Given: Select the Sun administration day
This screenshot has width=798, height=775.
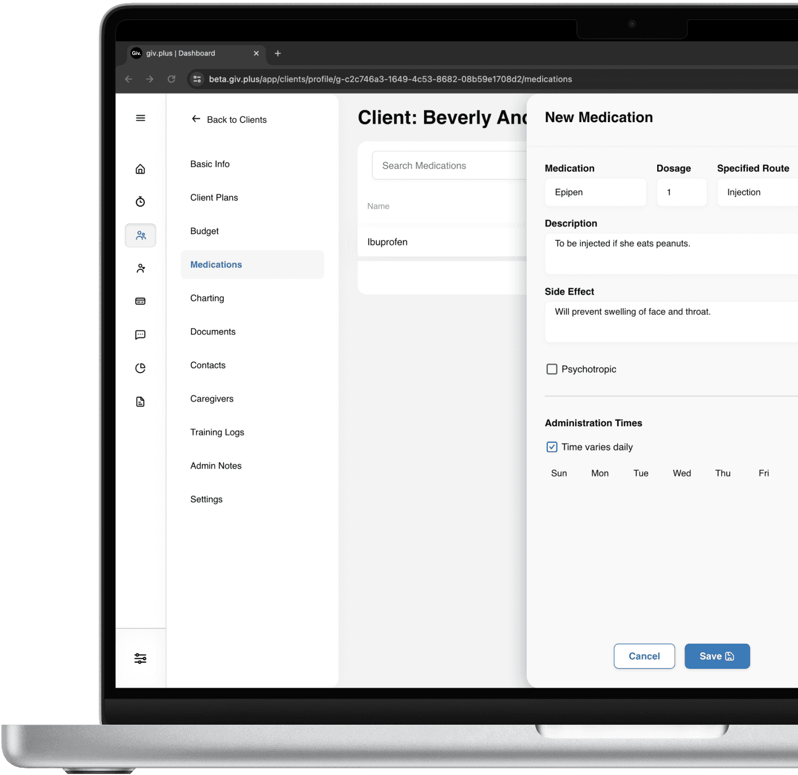Looking at the screenshot, I should (559, 473).
